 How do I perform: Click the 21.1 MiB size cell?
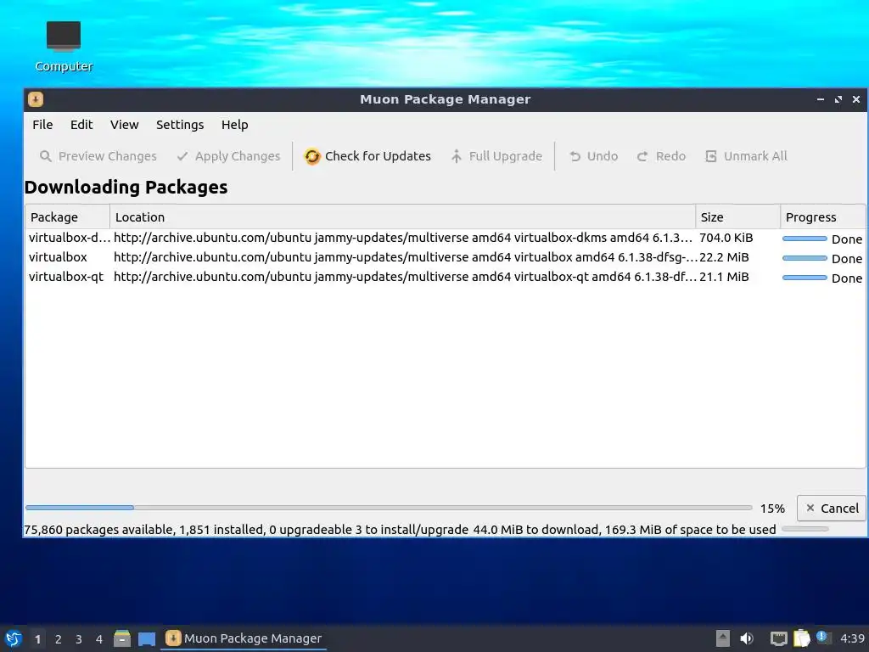tap(724, 277)
